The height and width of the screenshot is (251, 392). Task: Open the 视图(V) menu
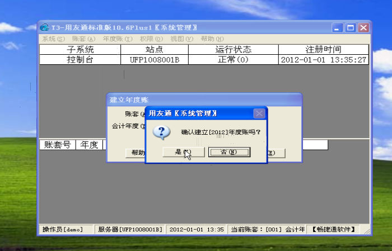(x=181, y=39)
